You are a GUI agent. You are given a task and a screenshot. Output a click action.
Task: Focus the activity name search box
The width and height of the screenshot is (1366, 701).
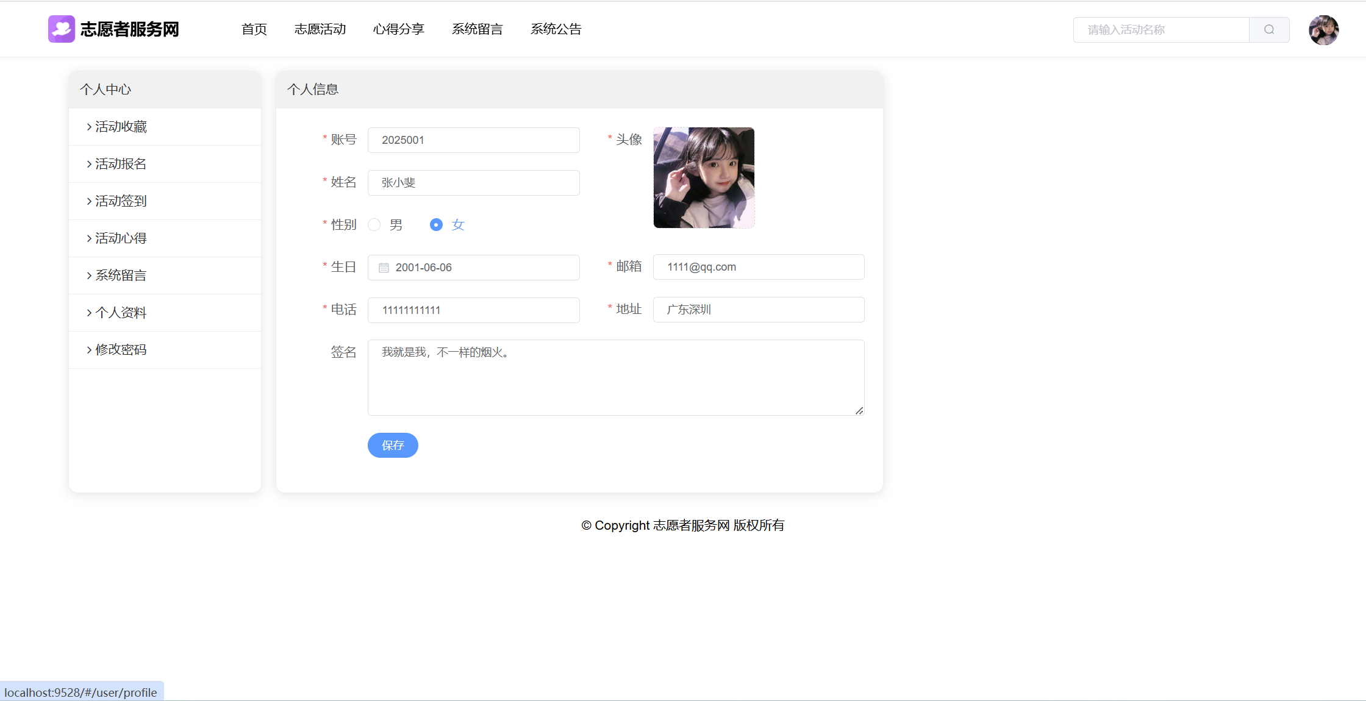point(1160,30)
